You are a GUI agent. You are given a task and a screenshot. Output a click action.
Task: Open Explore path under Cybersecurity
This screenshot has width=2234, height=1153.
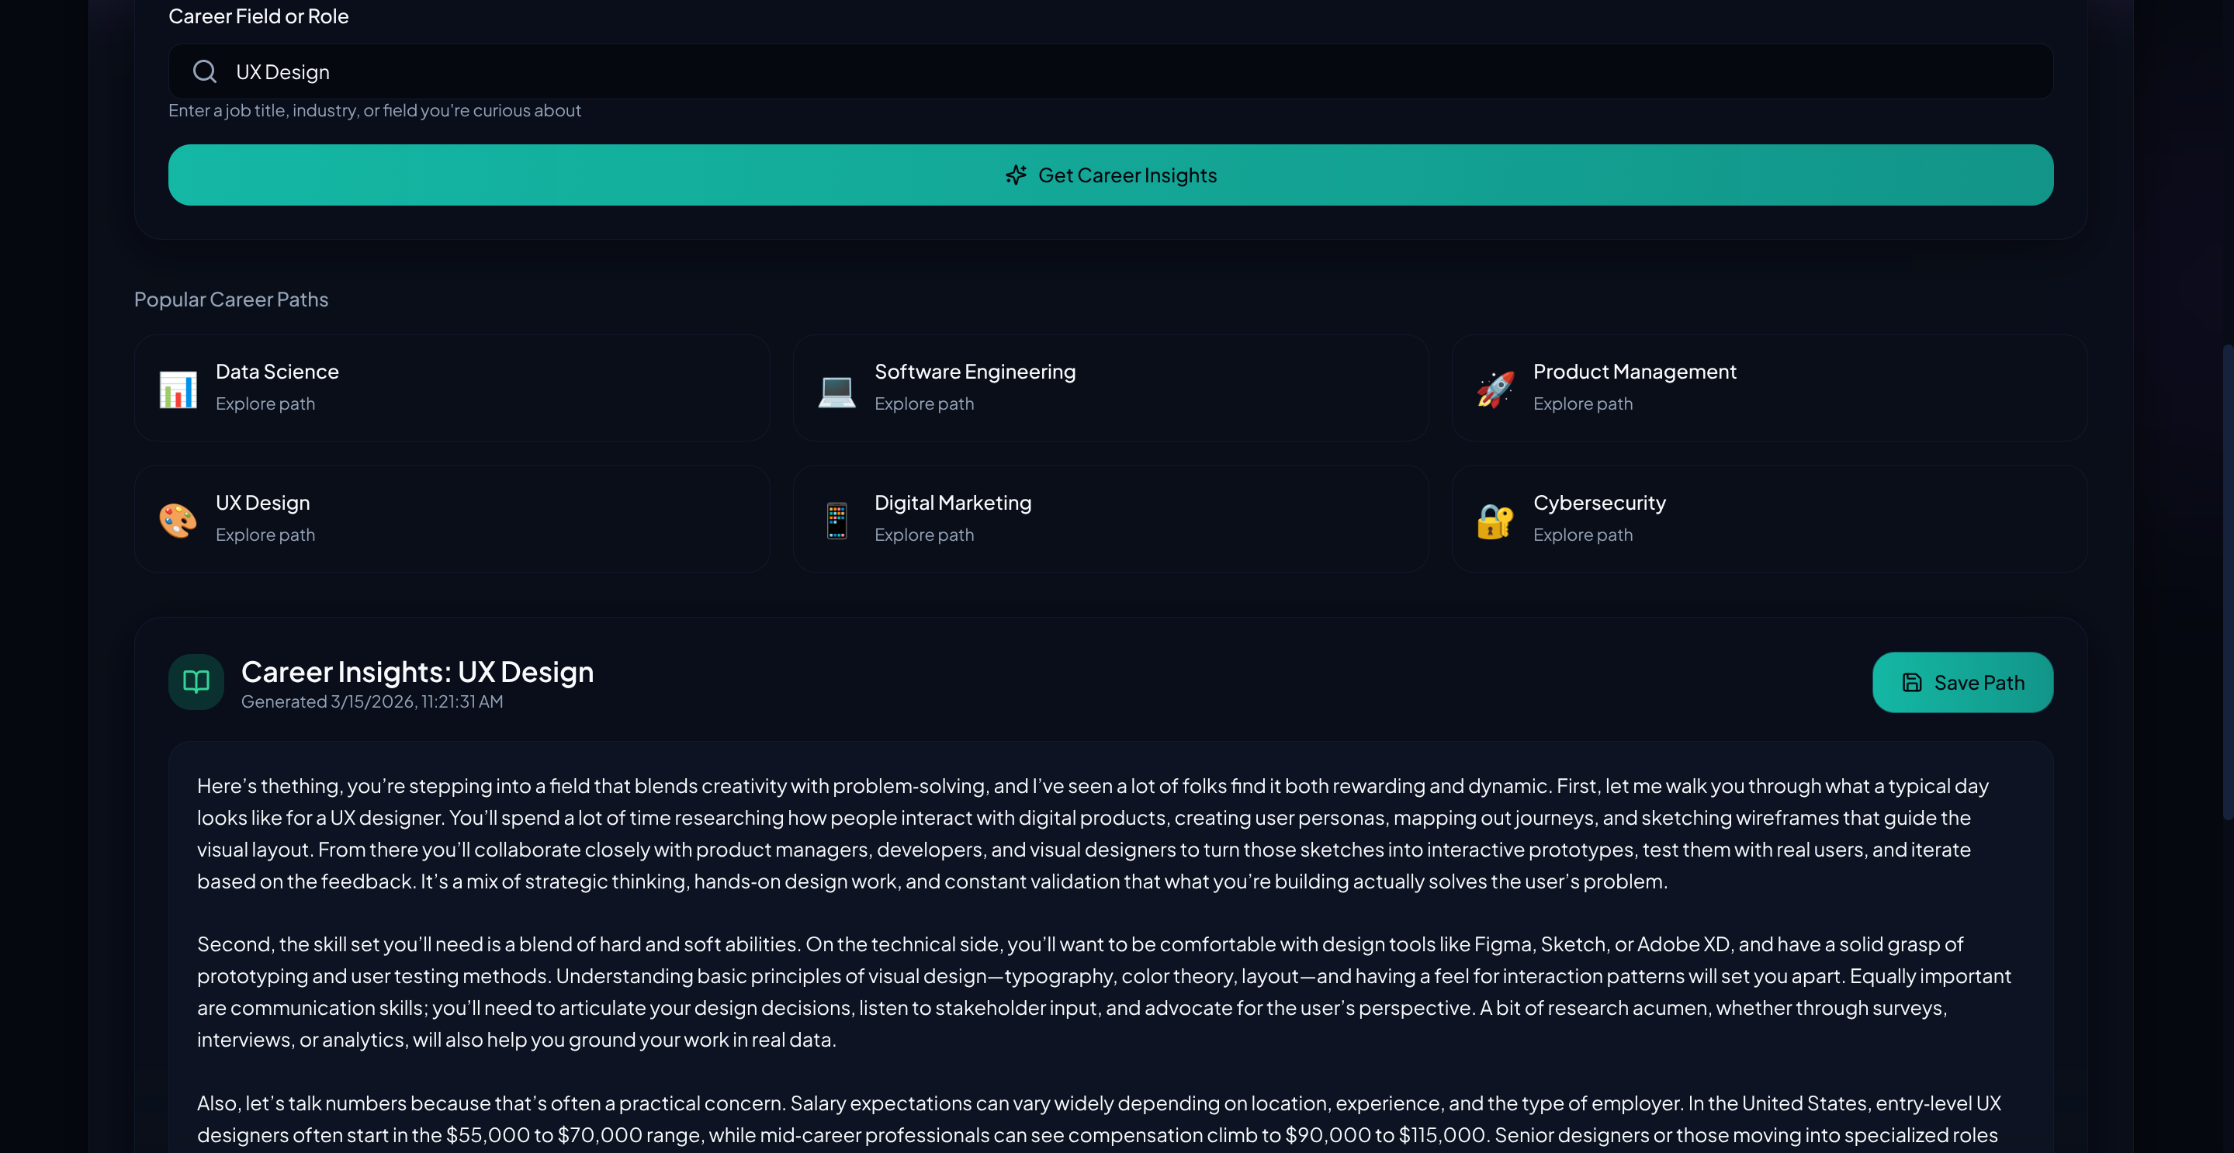tap(1583, 535)
